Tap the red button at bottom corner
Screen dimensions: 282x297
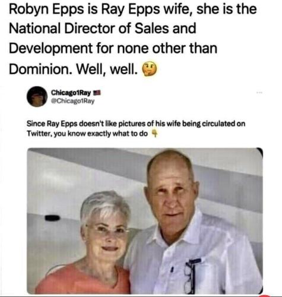(265, 295)
